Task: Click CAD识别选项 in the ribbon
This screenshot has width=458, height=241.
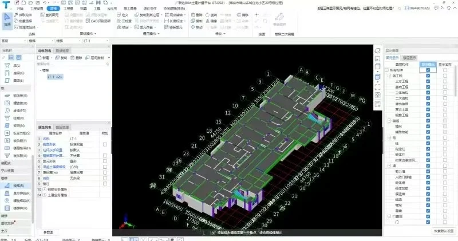Action: coord(98,21)
